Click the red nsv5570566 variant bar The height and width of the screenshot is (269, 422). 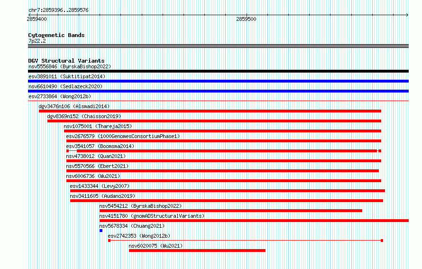(222, 171)
